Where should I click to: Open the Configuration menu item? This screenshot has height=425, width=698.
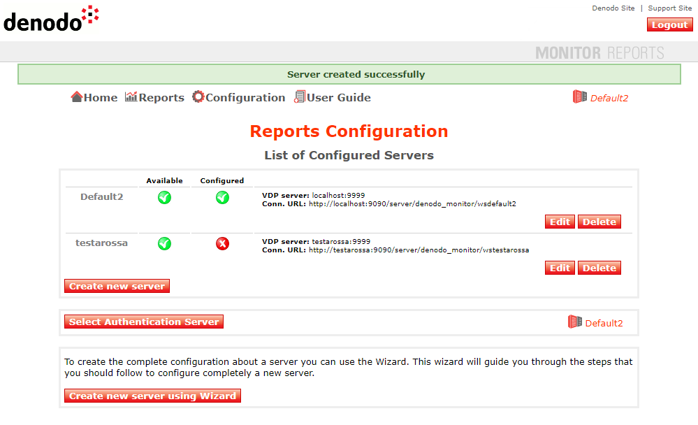click(x=245, y=98)
